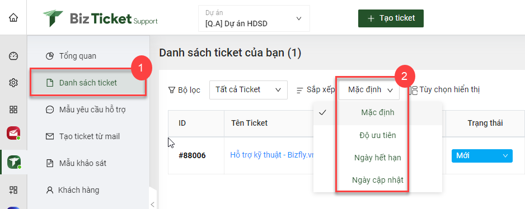Choose Ngày cập nhật sort option

[x=378, y=180]
